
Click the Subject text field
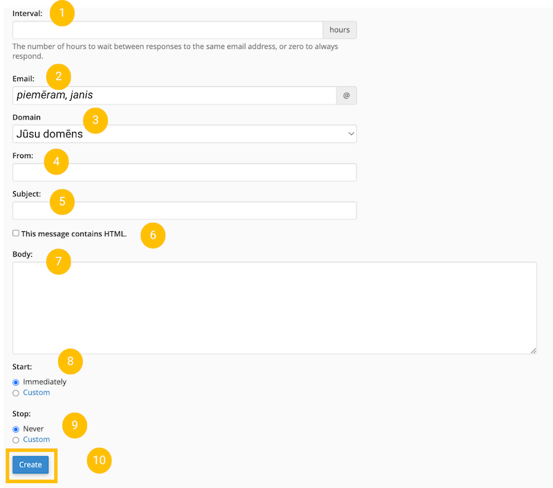(184, 211)
